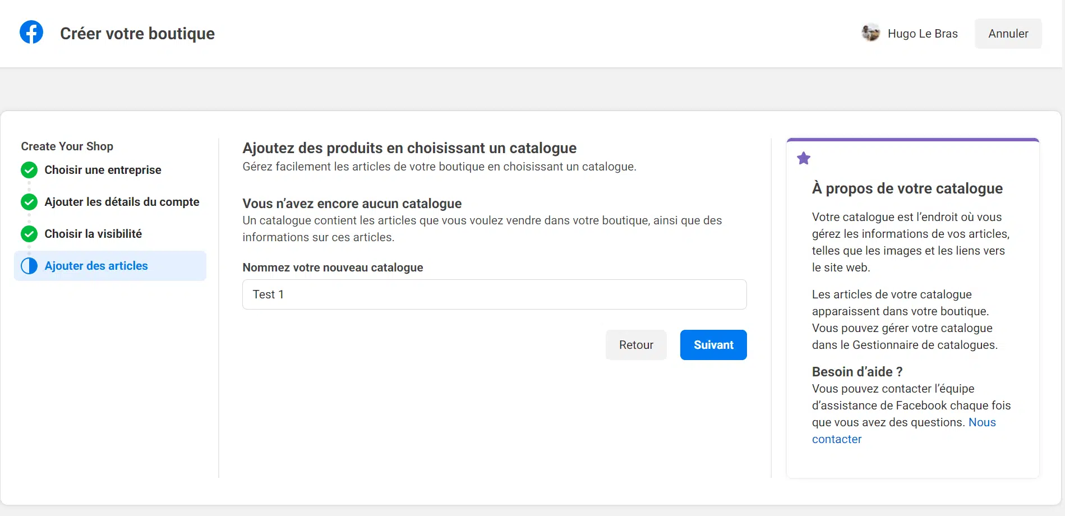Click Hugo Le Bras profile avatar
This screenshot has height=516, width=1065.
pyautogui.click(x=870, y=33)
